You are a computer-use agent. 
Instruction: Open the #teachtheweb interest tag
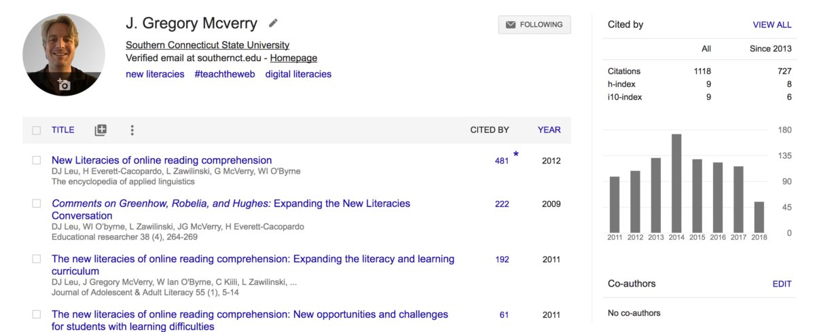[225, 74]
